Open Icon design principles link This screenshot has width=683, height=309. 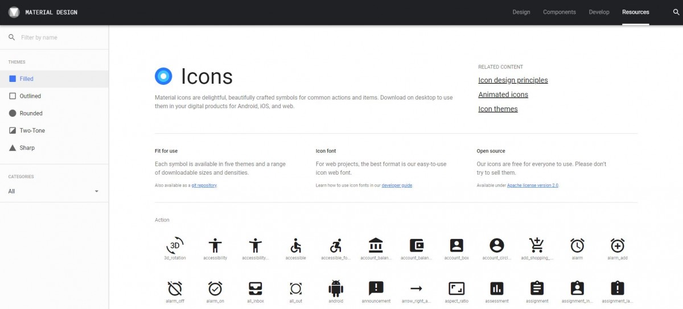513,80
